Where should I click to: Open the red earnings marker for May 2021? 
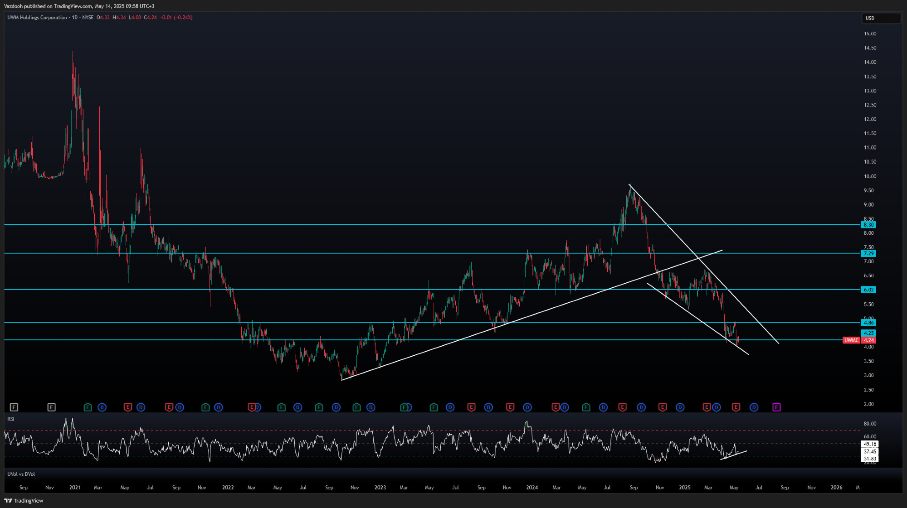coord(128,407)
